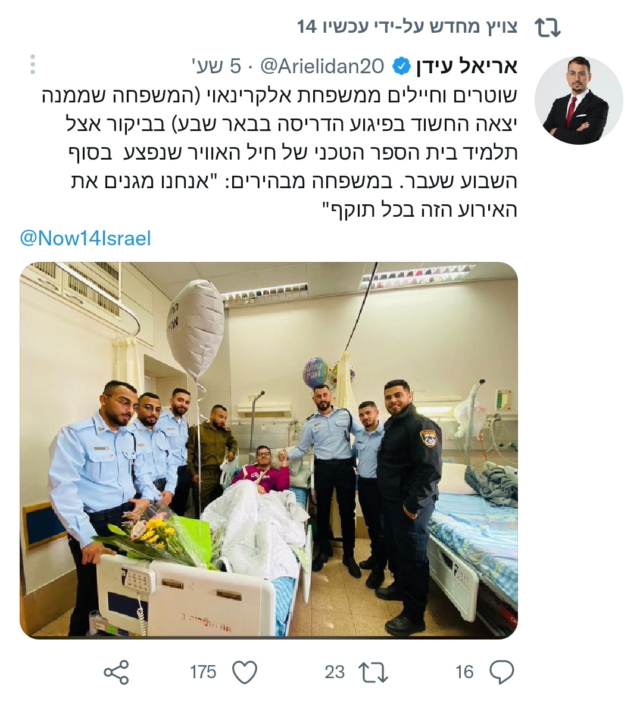This screenshot has width=643, height=705.
Task: Open the 'צויץ מחדש על-ידי עכשיו 14' retweeter link
Action: [x=407, y=27]
